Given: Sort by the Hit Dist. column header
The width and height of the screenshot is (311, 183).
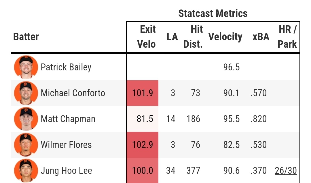Looking at the screenshot, I should [x=194, y=37].
